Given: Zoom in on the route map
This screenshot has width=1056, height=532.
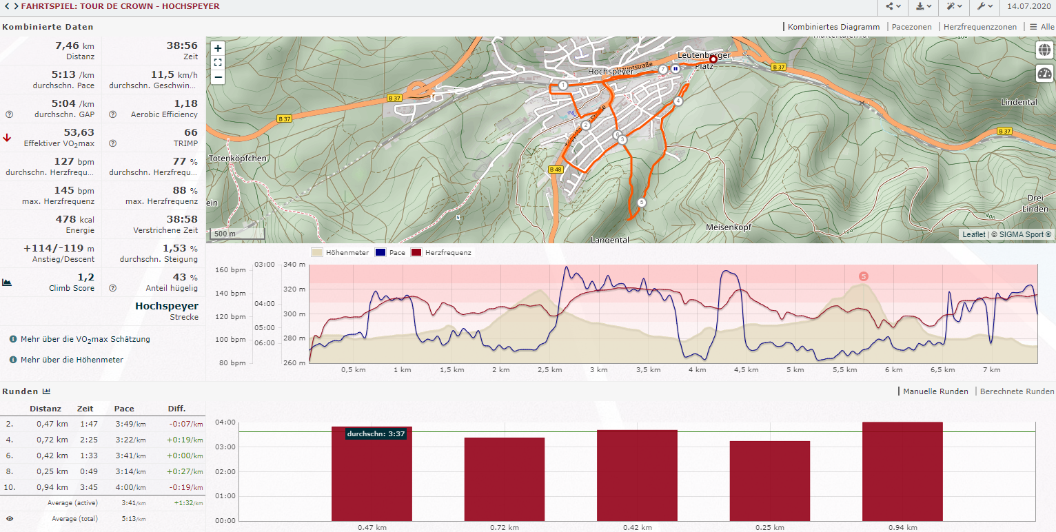Looking at the screenshot, I should click(x=218, y=48).
